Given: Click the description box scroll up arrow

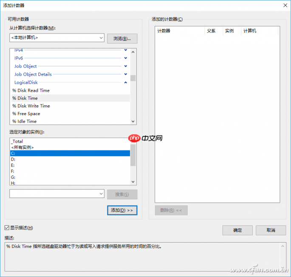Looking at the screenshot, I should (x=283, y=246).
